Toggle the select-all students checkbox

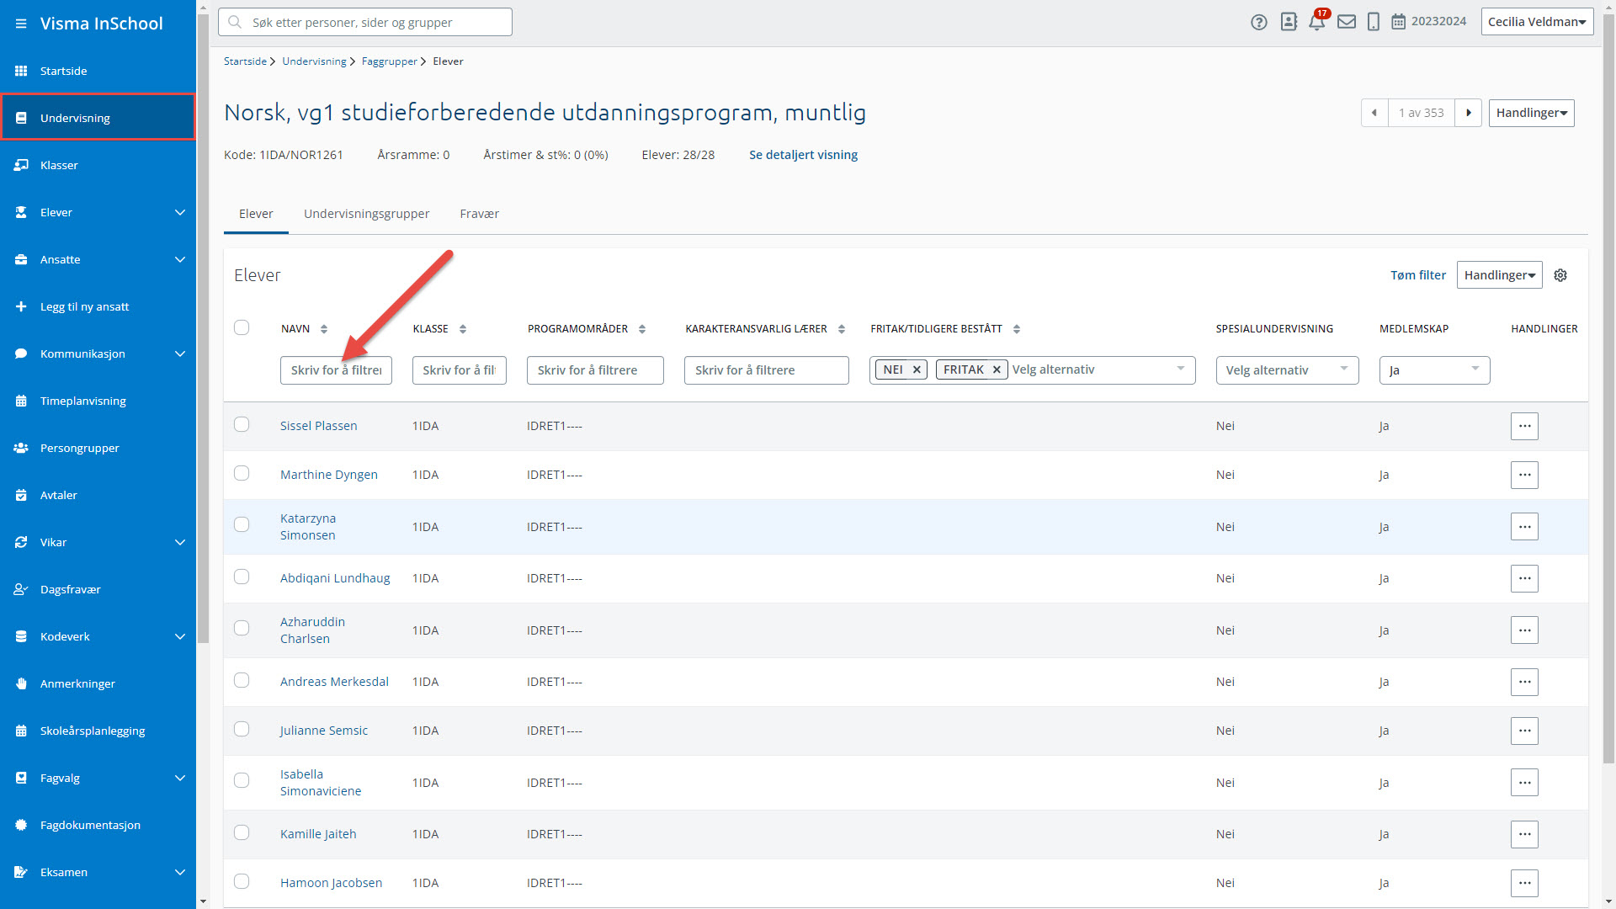(x=242, y=327)
